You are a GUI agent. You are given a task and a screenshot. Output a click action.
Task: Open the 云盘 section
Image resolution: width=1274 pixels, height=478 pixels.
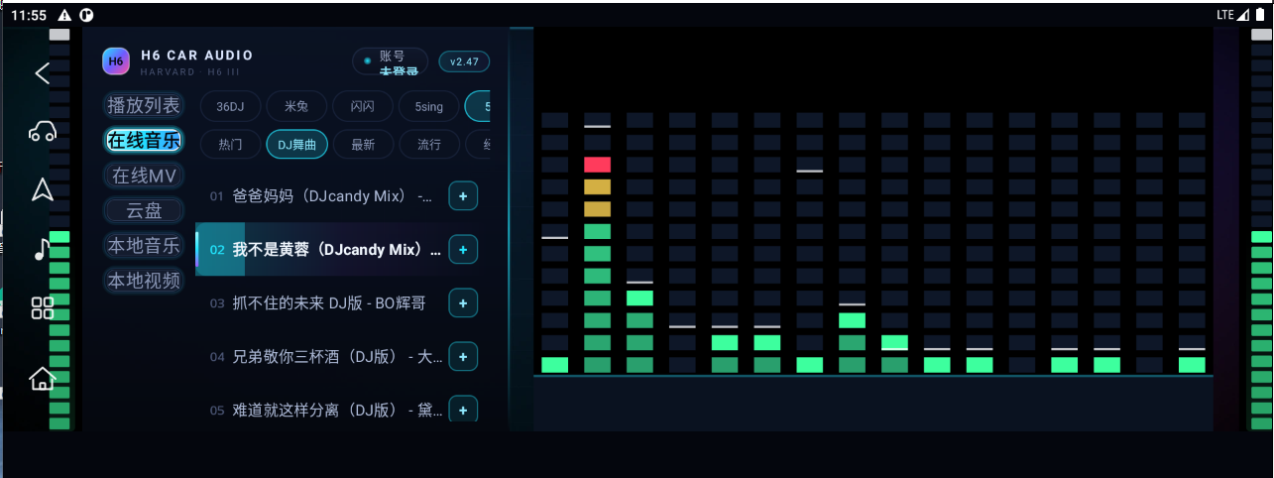[144, 210]
